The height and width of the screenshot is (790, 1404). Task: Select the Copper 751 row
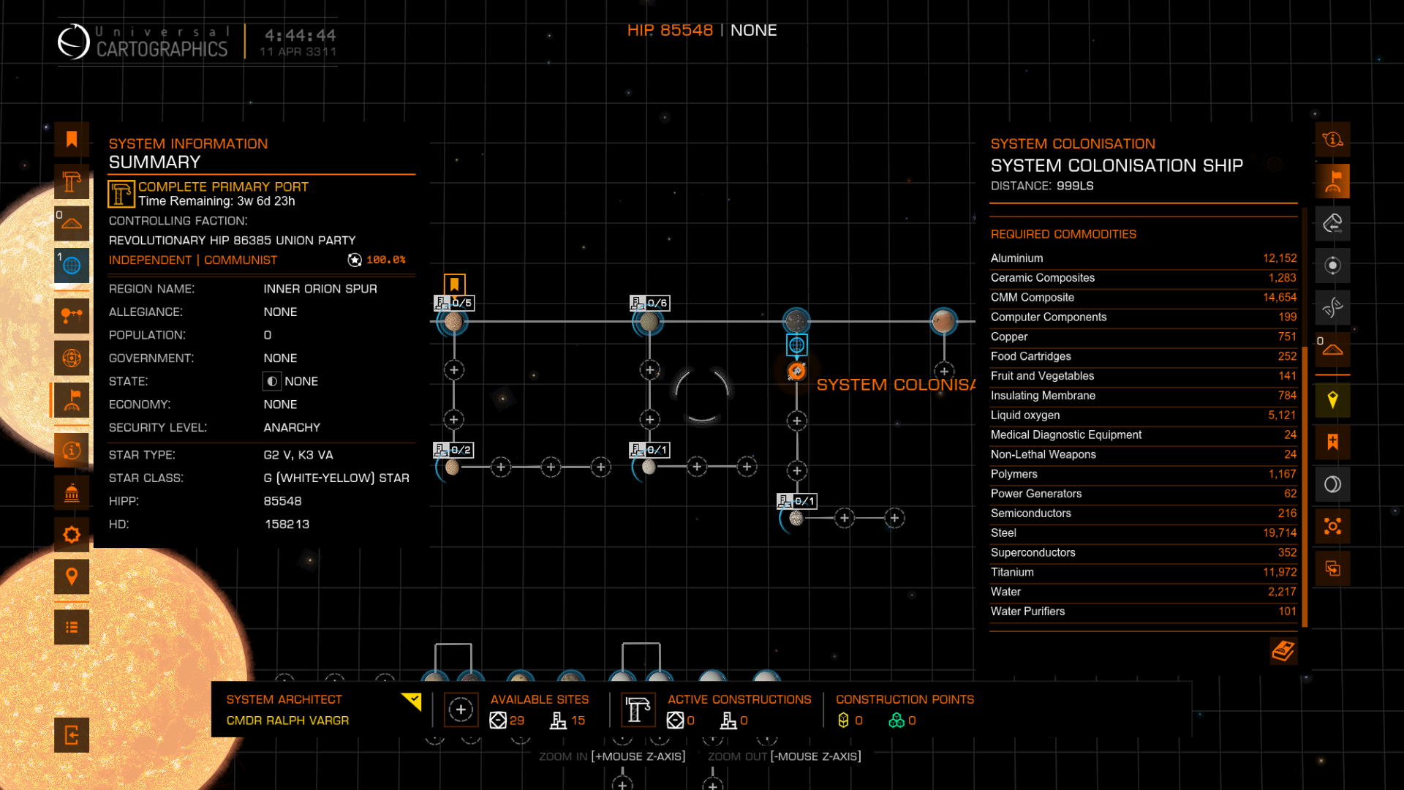pos(1143,337)
